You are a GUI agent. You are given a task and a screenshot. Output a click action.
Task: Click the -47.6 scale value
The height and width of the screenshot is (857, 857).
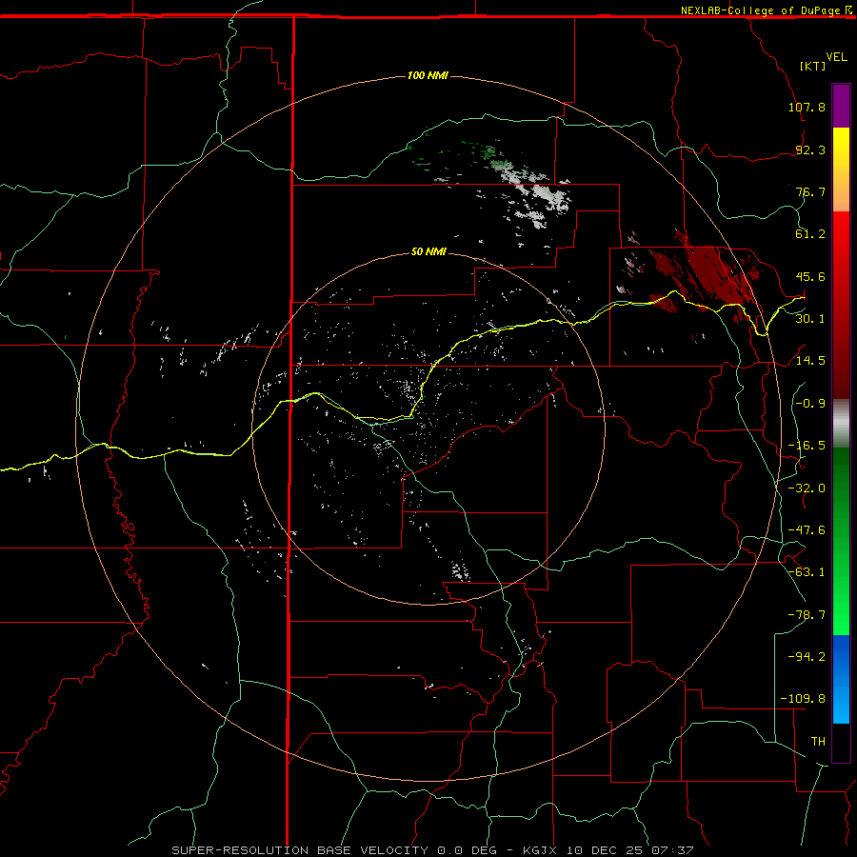807,530
